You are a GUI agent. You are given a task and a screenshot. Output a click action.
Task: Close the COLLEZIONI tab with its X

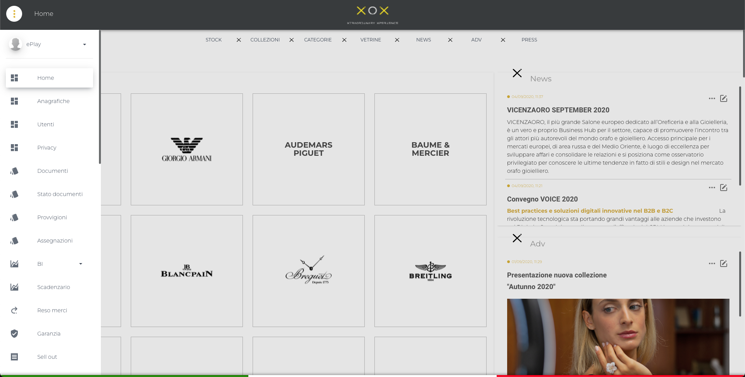tap(291, 40)
